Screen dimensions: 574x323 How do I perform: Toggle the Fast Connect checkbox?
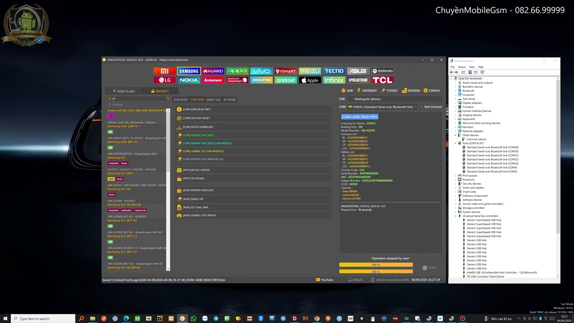(421, 107)
